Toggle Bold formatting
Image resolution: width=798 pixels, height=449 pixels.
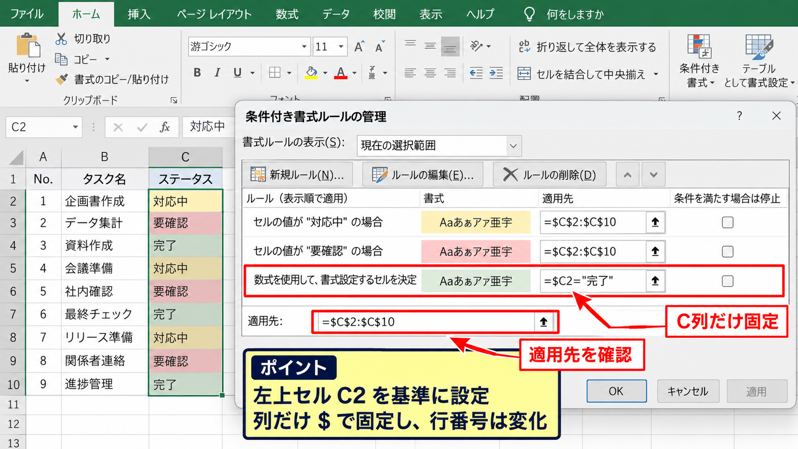coord(197,73)
